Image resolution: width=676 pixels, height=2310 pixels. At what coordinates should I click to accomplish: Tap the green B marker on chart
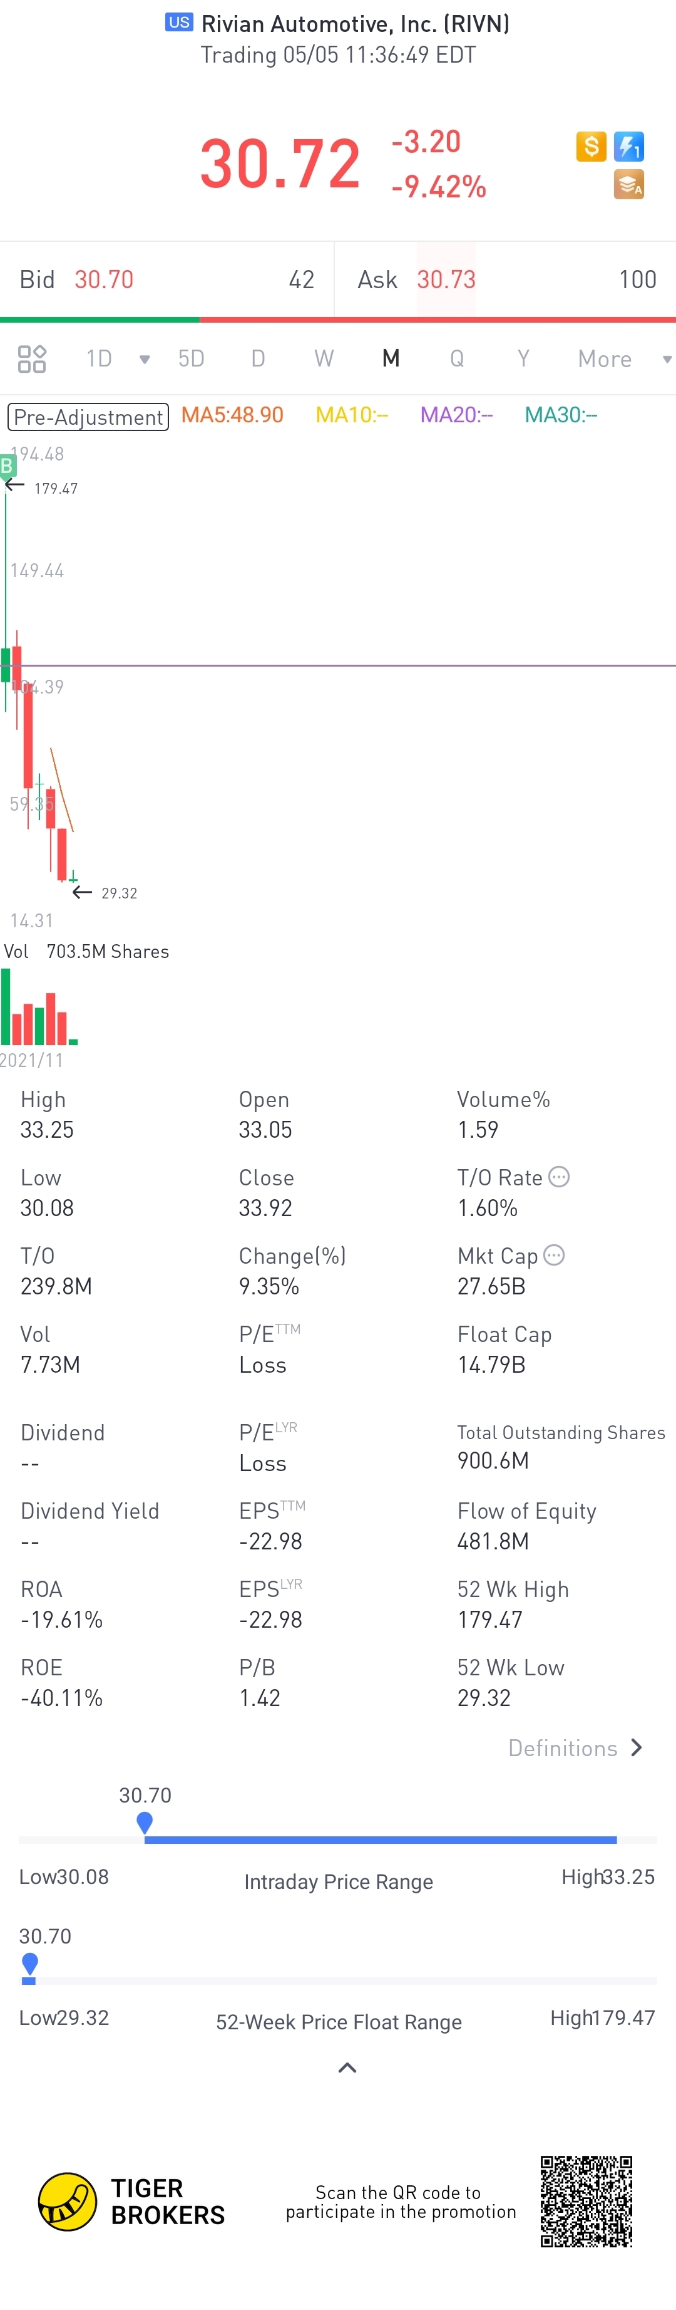pyautogui.click(x=7, y=466)
